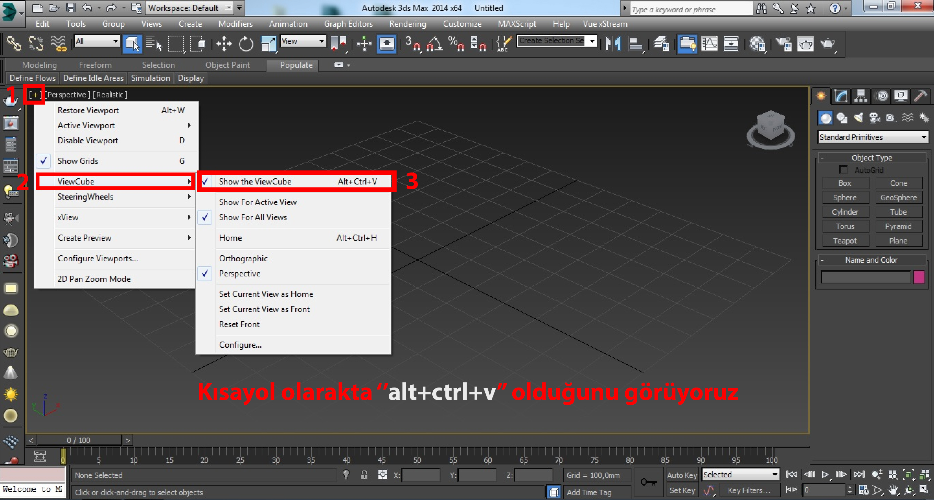Select the Select and Move tool

pos(224,44)
